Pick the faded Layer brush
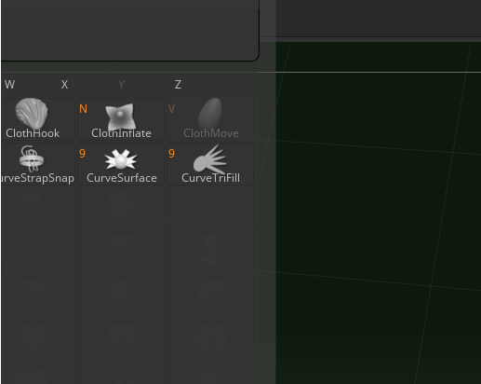This screenshot has width=481, height=384. (x=37, y=298)
